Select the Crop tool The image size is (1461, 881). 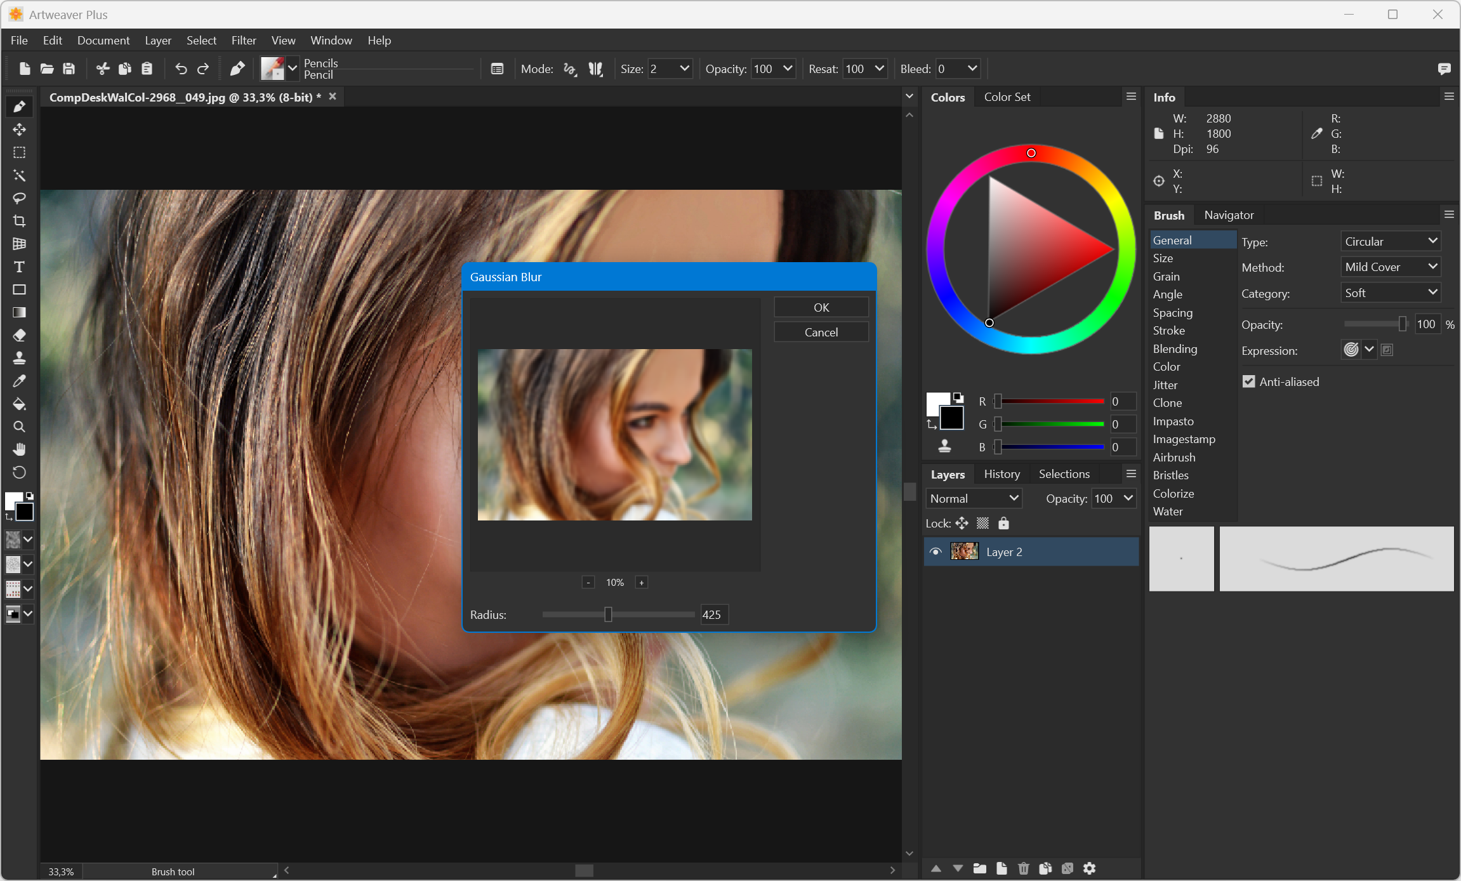pos(19,221)
